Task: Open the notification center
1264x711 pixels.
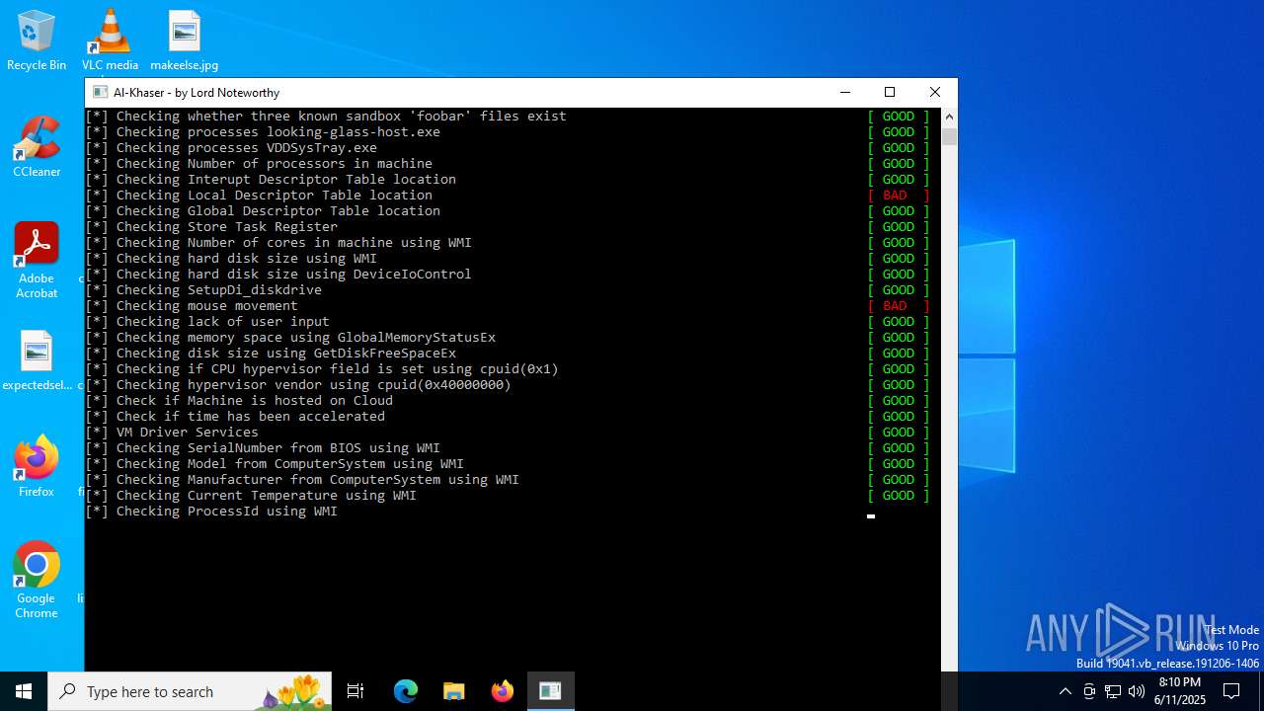Action: 1231,691
